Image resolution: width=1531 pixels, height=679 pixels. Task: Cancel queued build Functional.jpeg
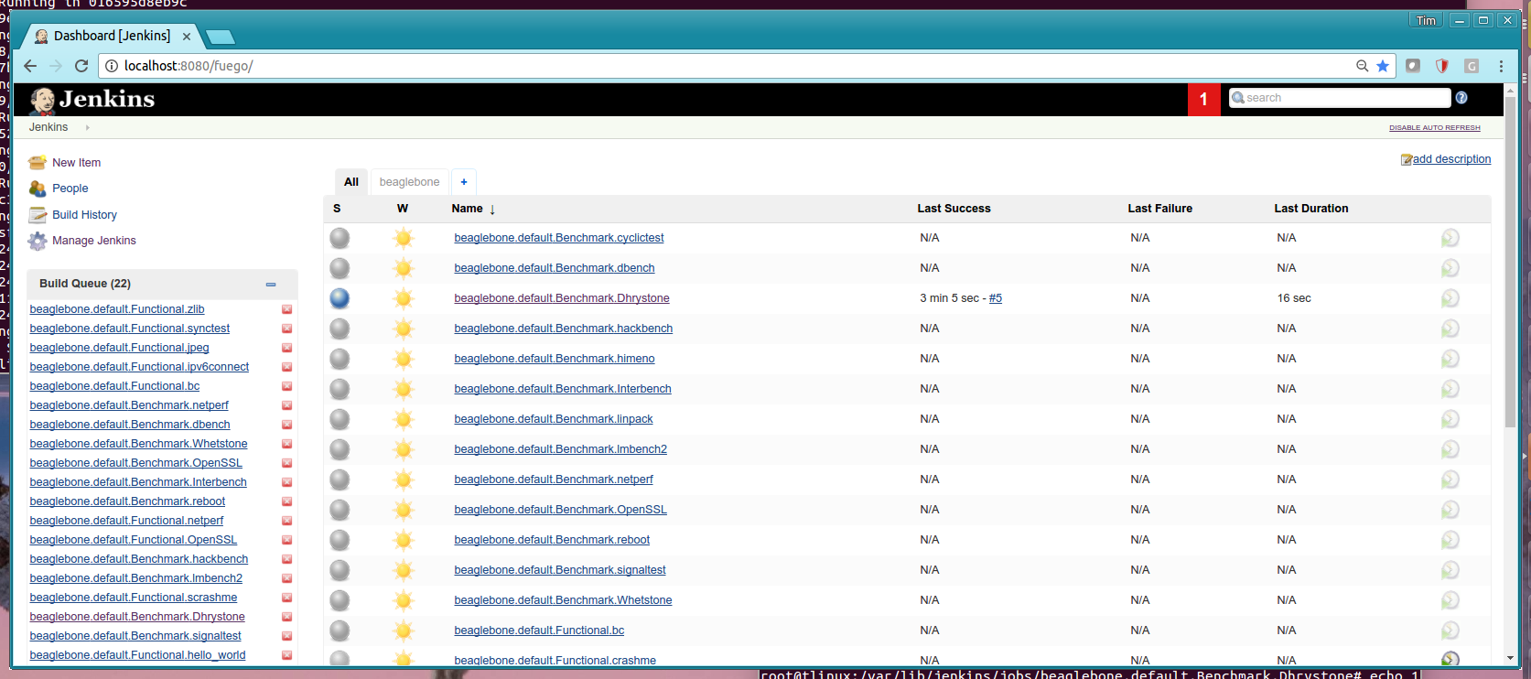click(286, 348)
